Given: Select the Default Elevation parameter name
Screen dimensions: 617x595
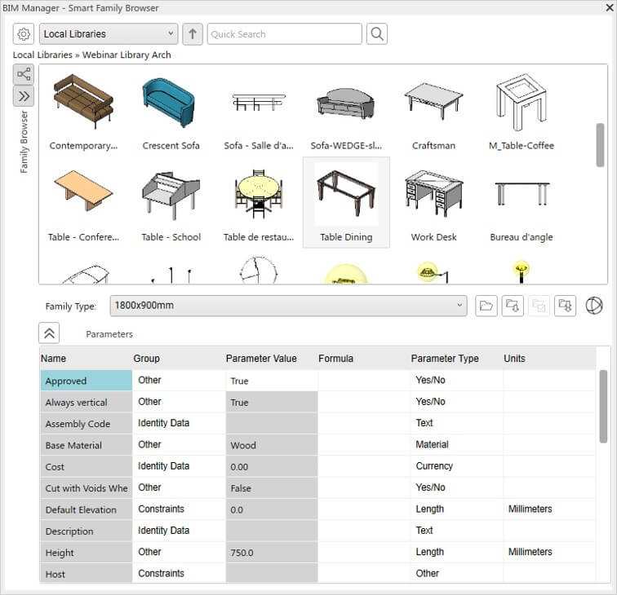Looking at the screenshot, I should pyautogui.click(x=87, y=509).
